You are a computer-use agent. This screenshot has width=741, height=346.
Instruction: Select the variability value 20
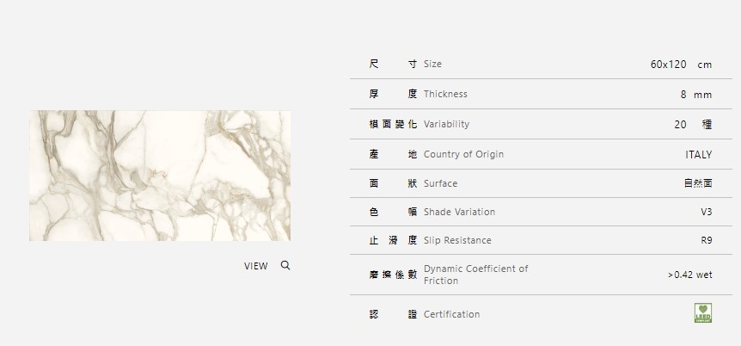pyautogui.click(x=681, y=124)
